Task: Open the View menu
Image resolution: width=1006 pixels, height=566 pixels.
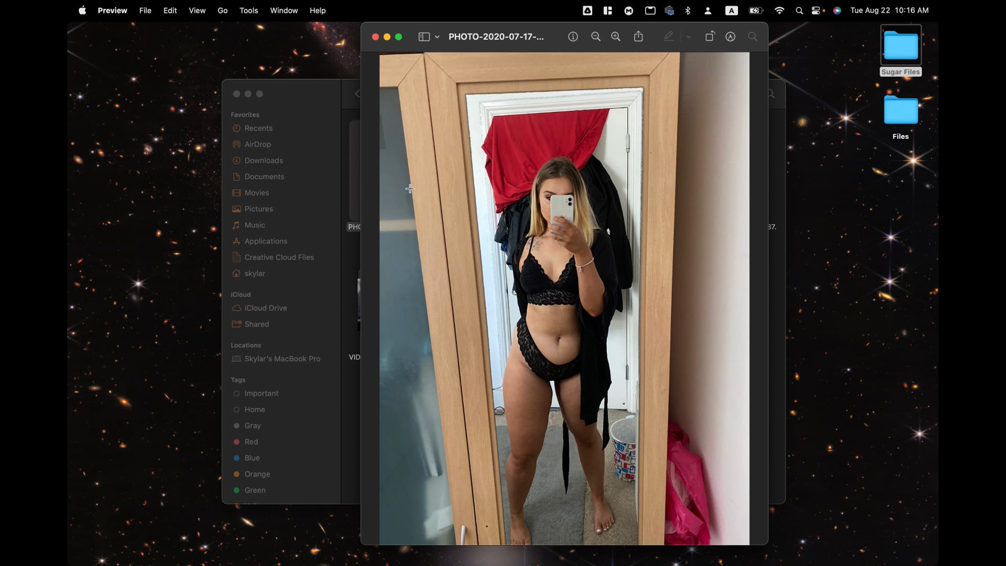Action: coord(197,10)
